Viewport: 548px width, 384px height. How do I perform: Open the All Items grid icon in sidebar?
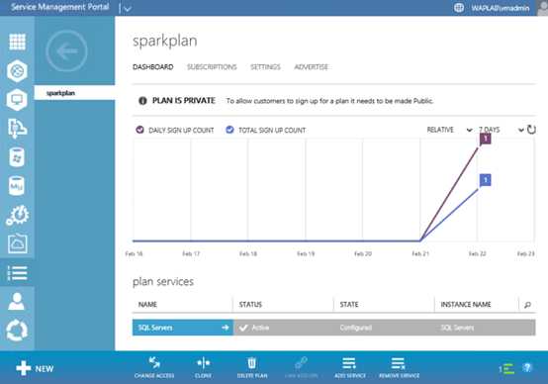point(17,43)
